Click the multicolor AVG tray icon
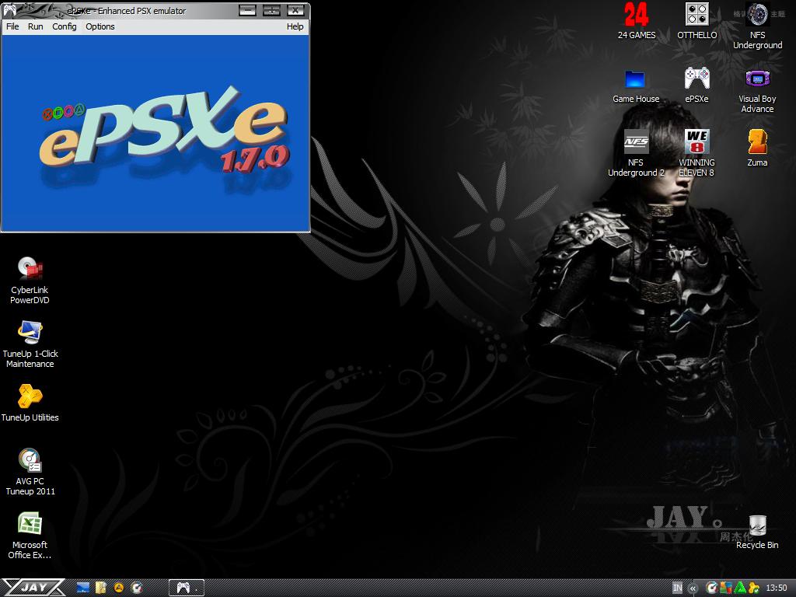Image resolution: width=796 pixels, height=597 pixels. click(x=726, y=588)
